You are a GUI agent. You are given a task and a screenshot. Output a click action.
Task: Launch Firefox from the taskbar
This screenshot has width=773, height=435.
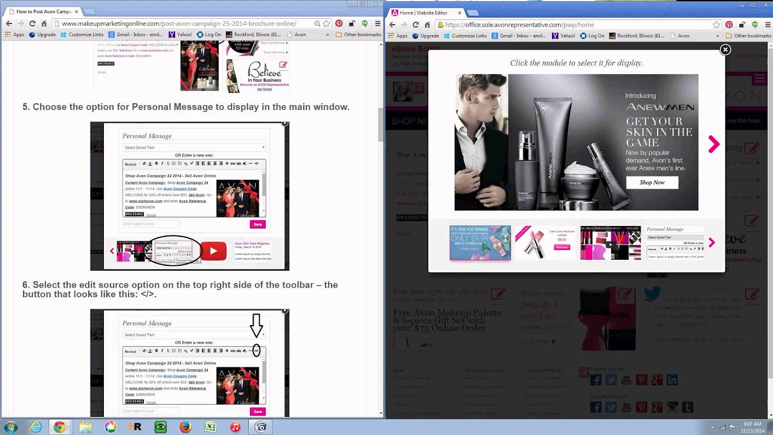click(185, 427)
